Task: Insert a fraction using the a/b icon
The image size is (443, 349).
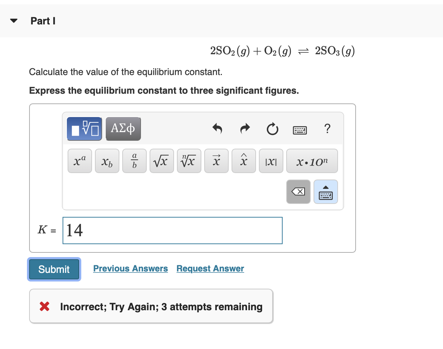Action: pos(134,160)
